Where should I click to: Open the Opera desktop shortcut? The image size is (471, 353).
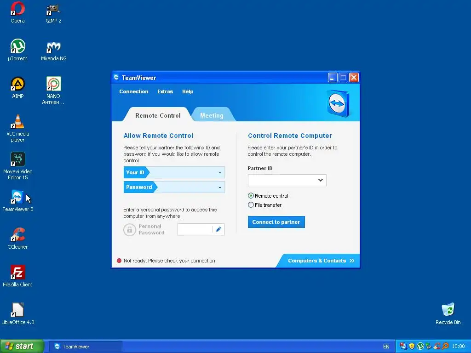[17, 12]
